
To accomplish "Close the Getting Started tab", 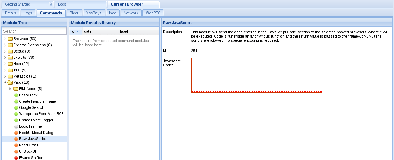I will point(51,4).
